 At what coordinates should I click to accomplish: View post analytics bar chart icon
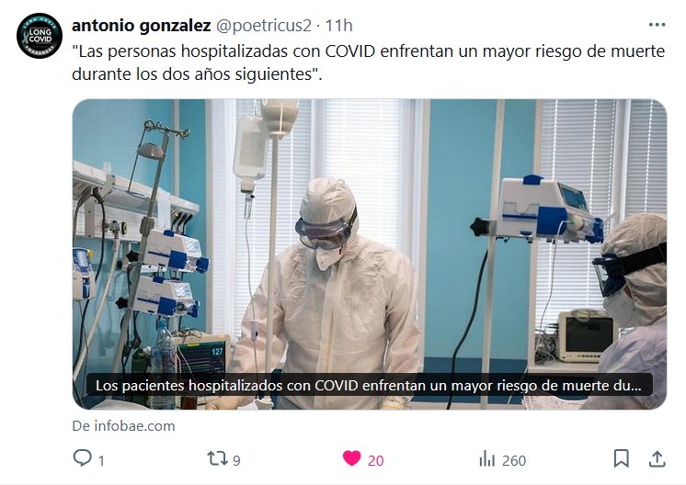(x=487, y=459)
